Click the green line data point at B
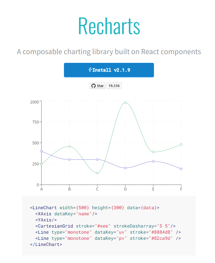The width and height of the screenshot is (215, 263). 69,146
